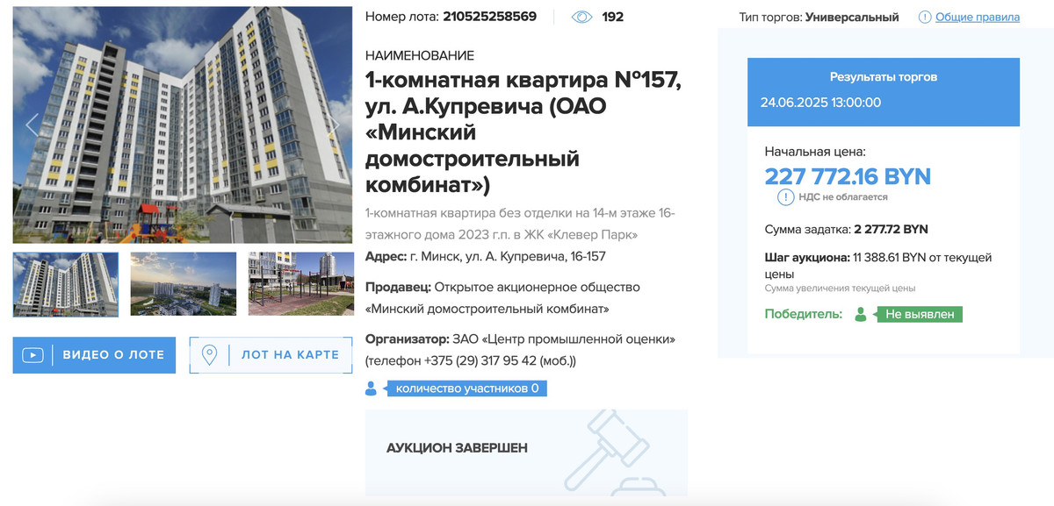Click the eye views icon beside 192
This screenshot has width=1054, height=506.
coord(581,17)
